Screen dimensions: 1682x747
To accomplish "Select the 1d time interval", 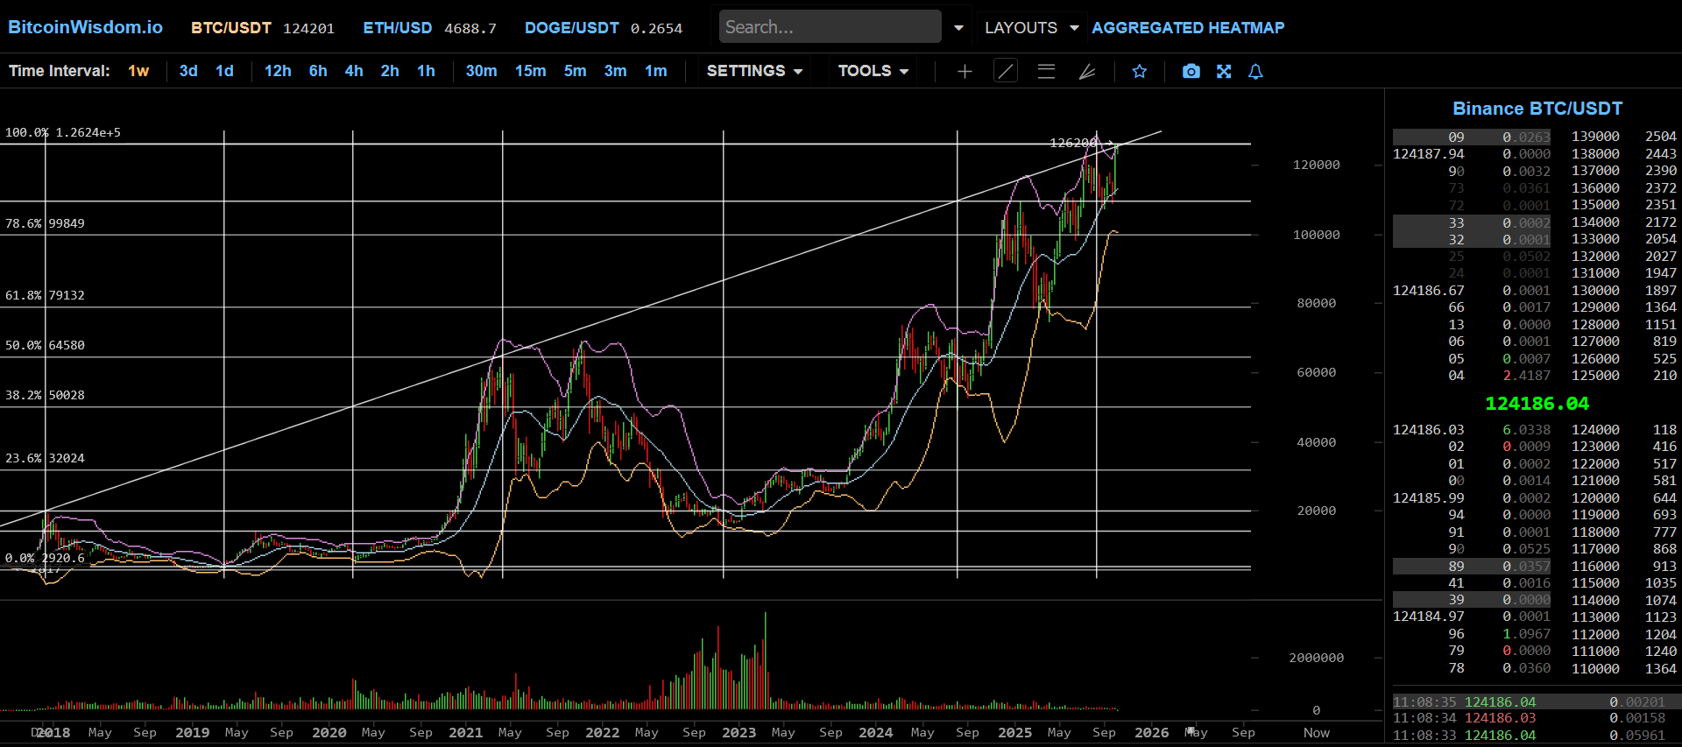I will click(x=224, y=71).
